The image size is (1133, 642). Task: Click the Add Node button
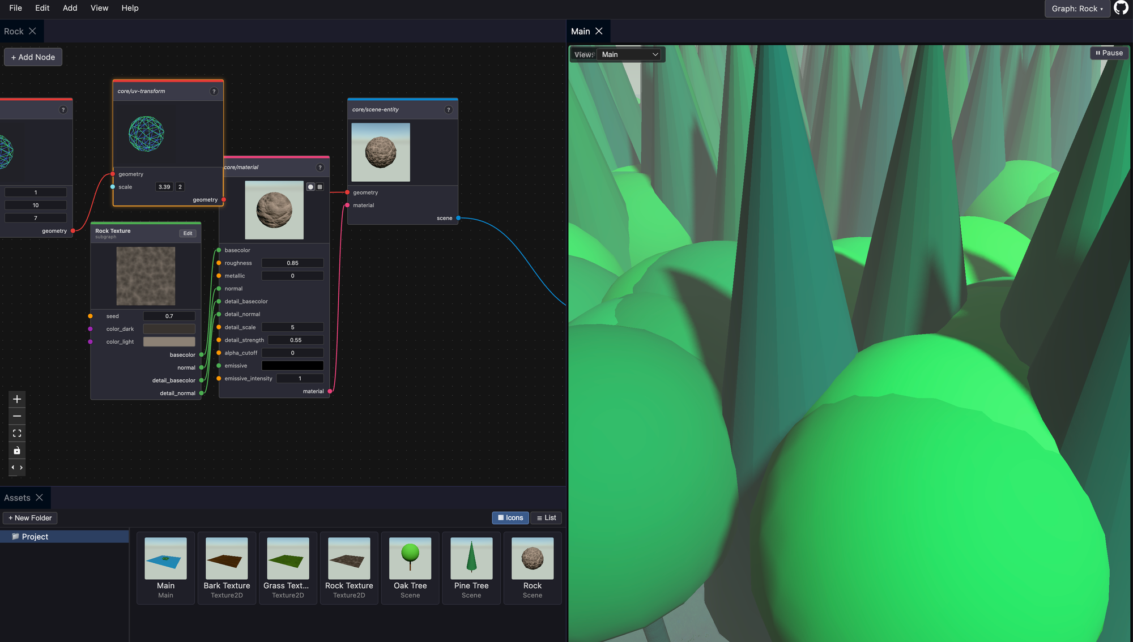click(33, 57)
